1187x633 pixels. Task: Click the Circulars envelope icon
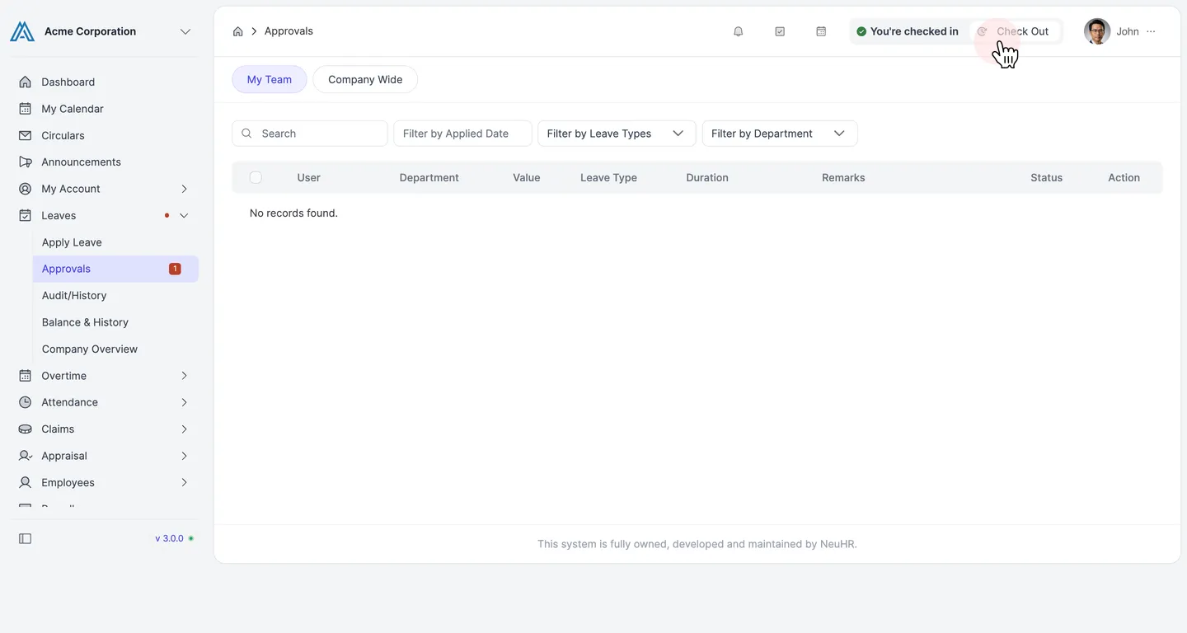point(25,135)
